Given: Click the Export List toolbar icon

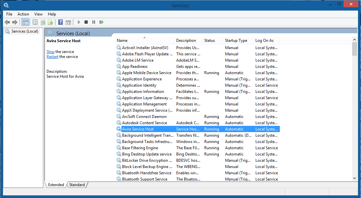Looking at the screenshot, I should pos(50,22).
